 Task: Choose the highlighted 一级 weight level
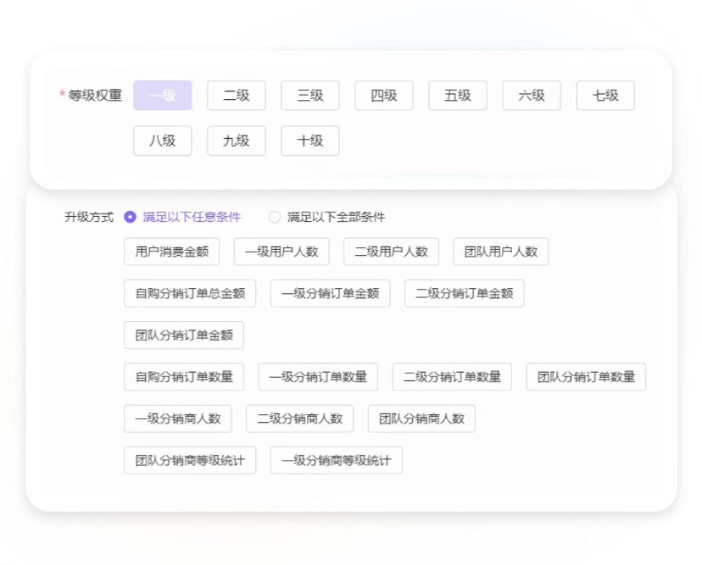coord(163,96)
